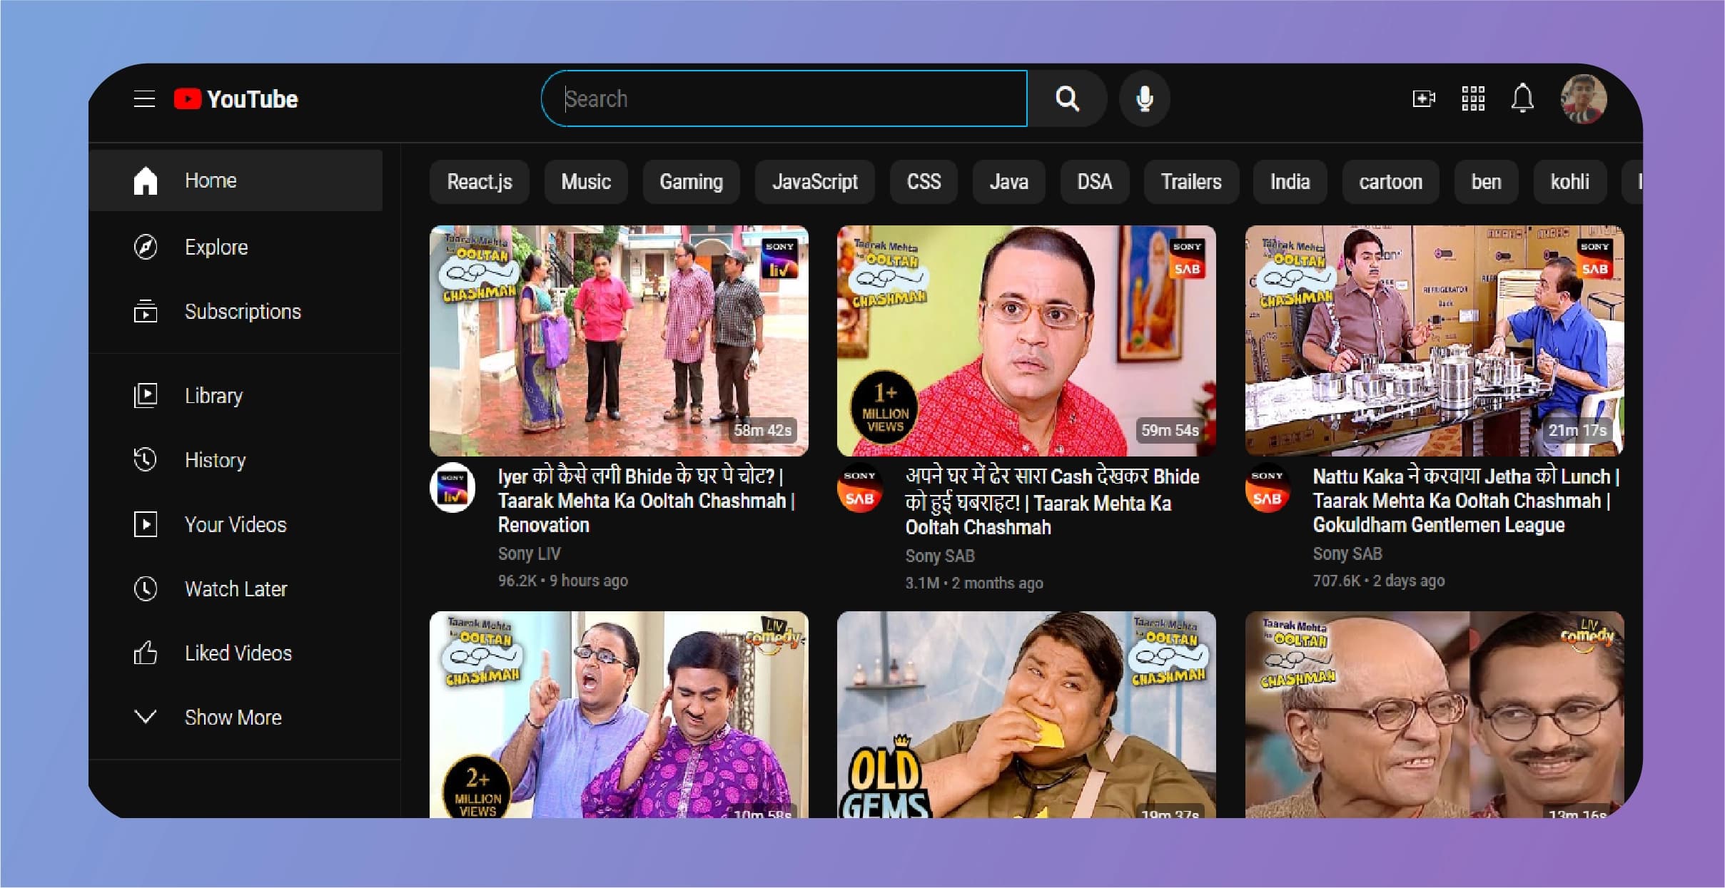Play the 58m 42s Renovation video thumbnail
1725x888 pixels.
tap(619, 340)
